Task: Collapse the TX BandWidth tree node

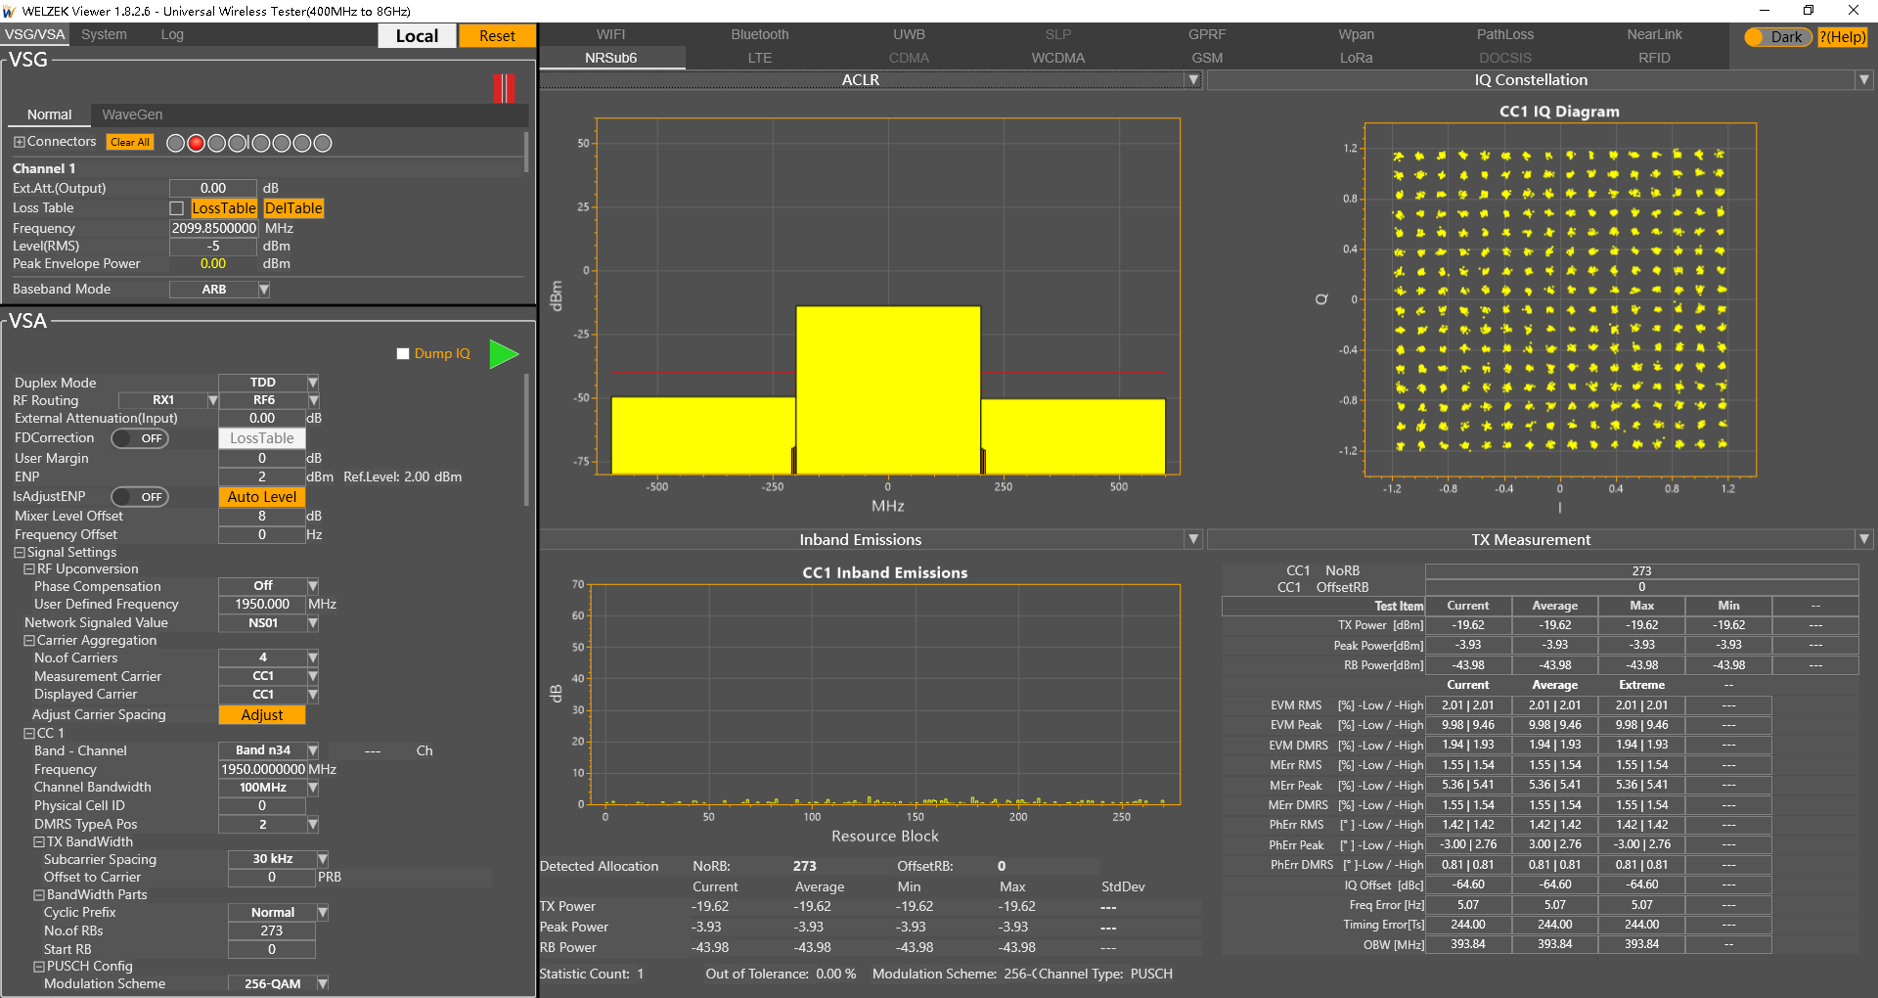Action: pyautogui.click(x=39, y=841)
